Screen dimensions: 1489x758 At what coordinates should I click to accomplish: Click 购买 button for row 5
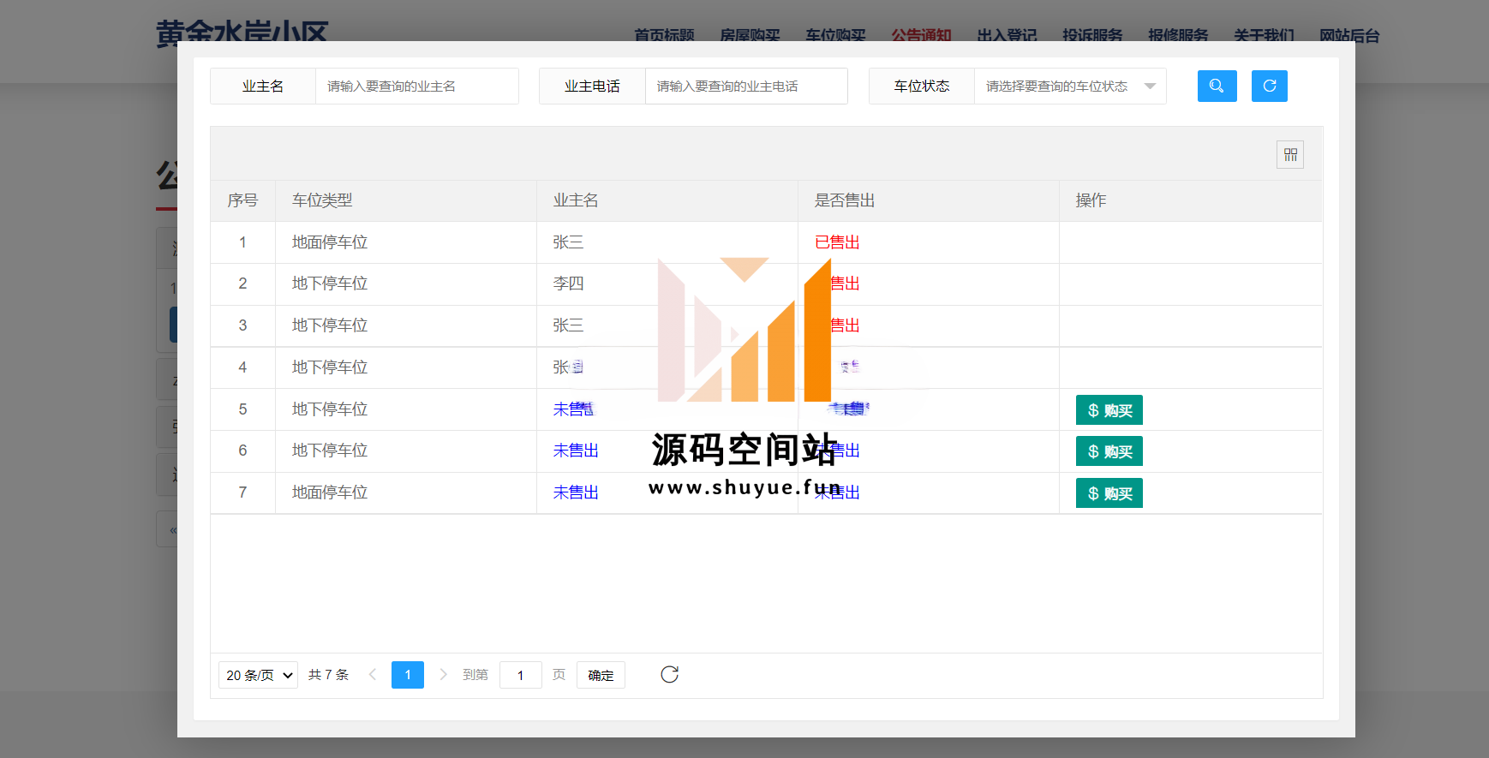tap(1109, 410)
